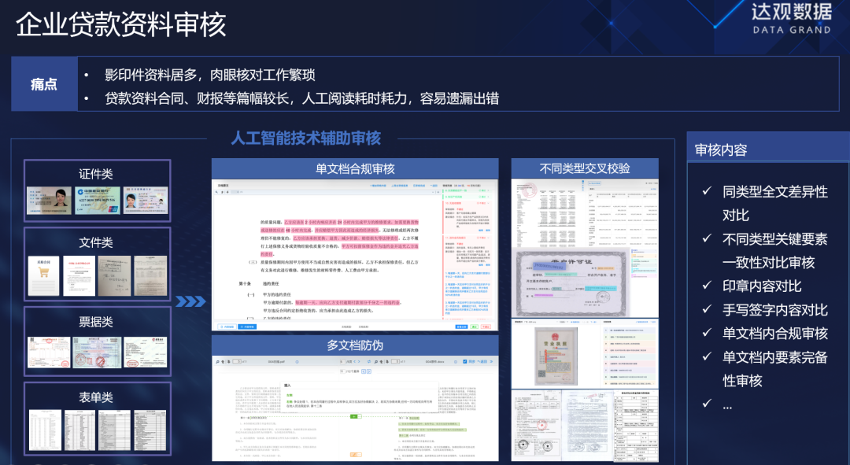This screenshot has height=465, width=850.
Task: Click the 开户许可证 certificate image
Action: coord(571,283)
